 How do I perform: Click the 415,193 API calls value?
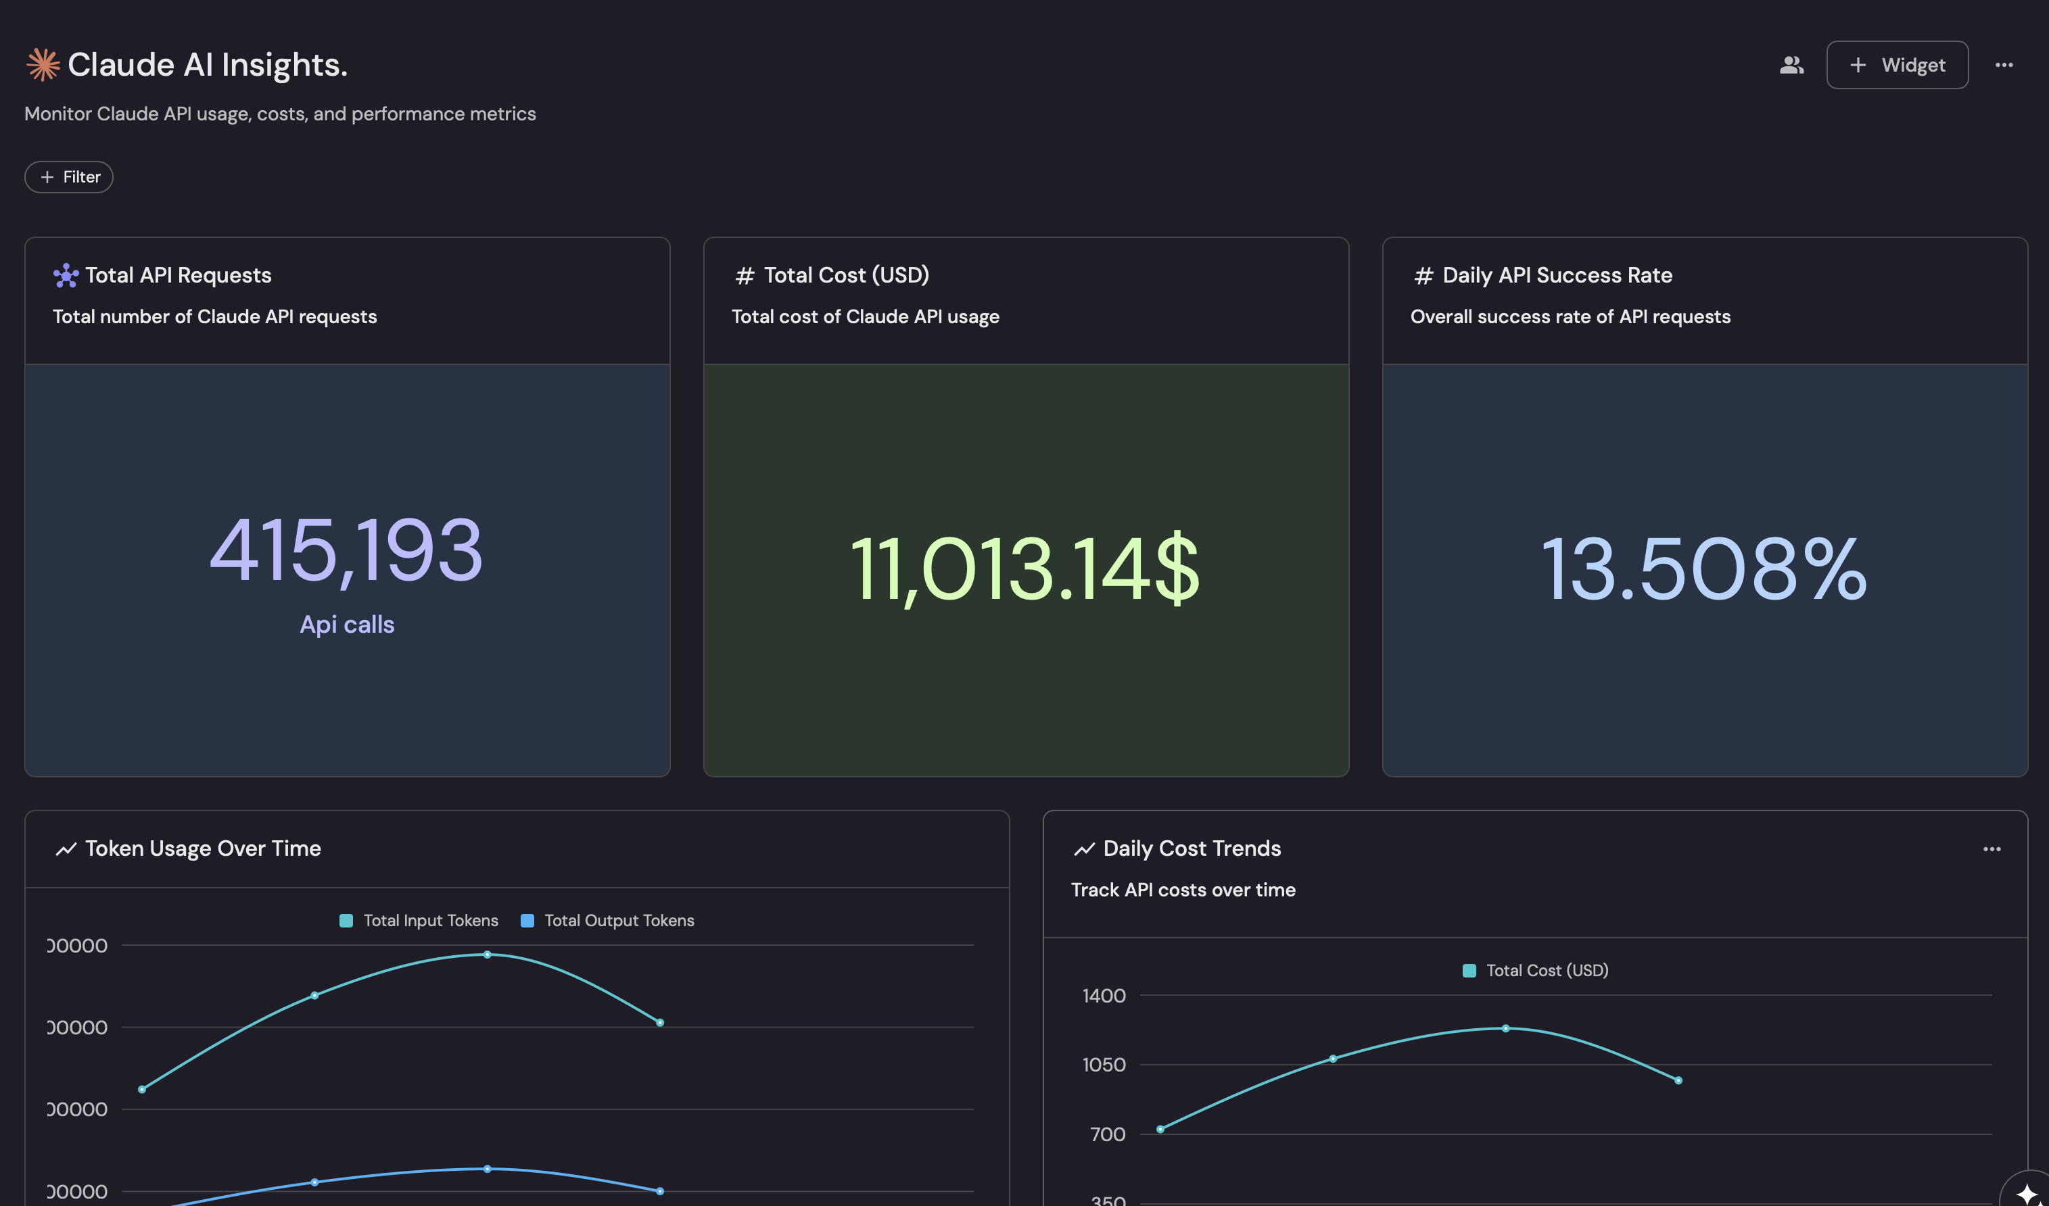[346, 551]
